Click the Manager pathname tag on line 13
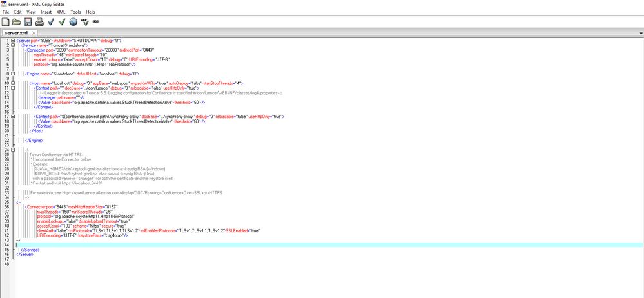The image size is (644, 298). click(x=61, y=97)
